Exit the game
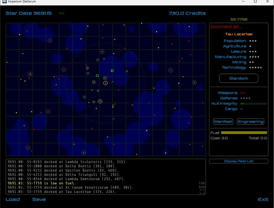Image resolution: width=274 pixels, height=208 pixels. [x=263, y=199]
